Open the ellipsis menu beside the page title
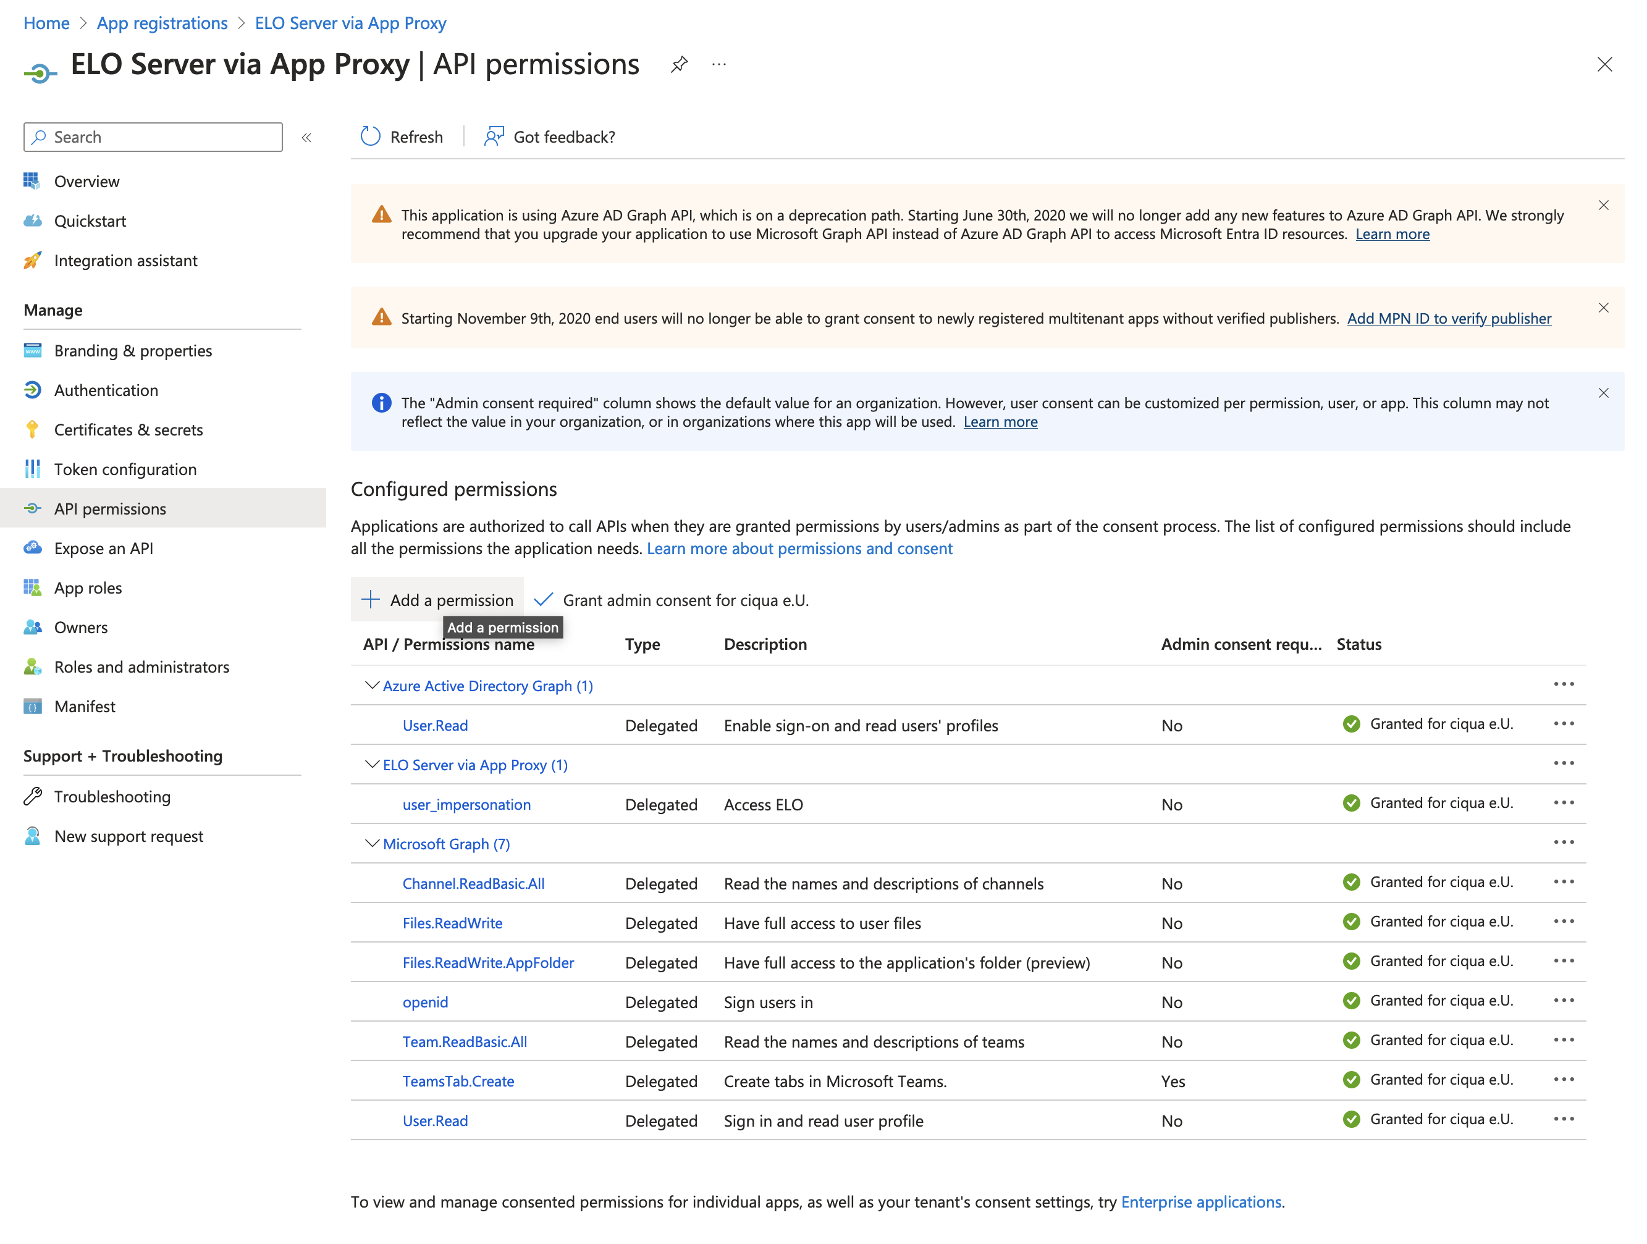This screenshot has width=1647, height=1244. coord(718,65)
